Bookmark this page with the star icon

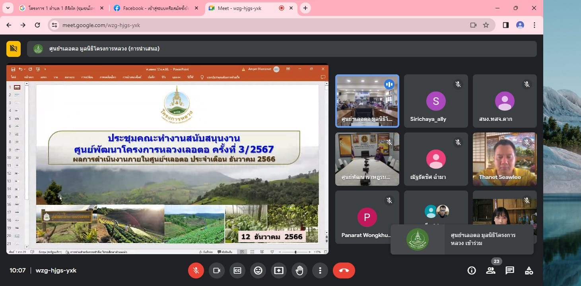pos(486,25)
